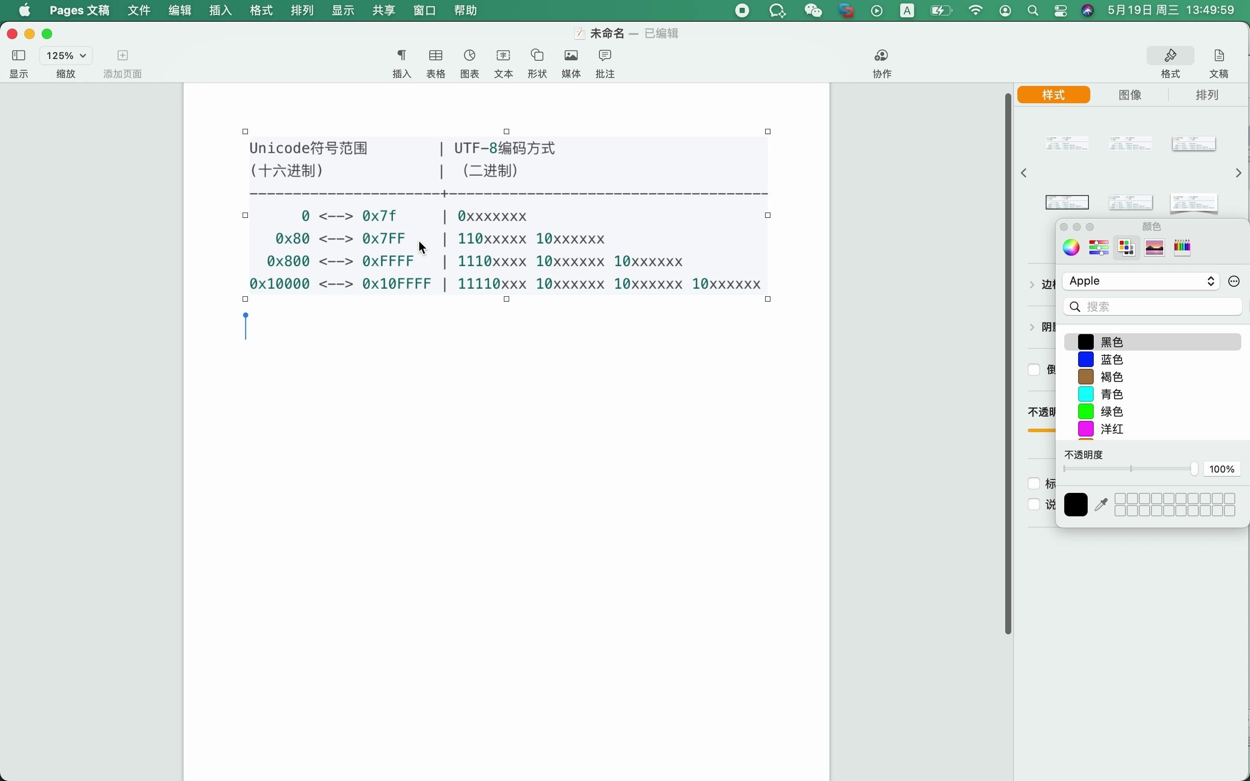Insert a table using the 表格 toolbar icon
The height and width of the screenshot is (781, 1250).
pos(435,63)
